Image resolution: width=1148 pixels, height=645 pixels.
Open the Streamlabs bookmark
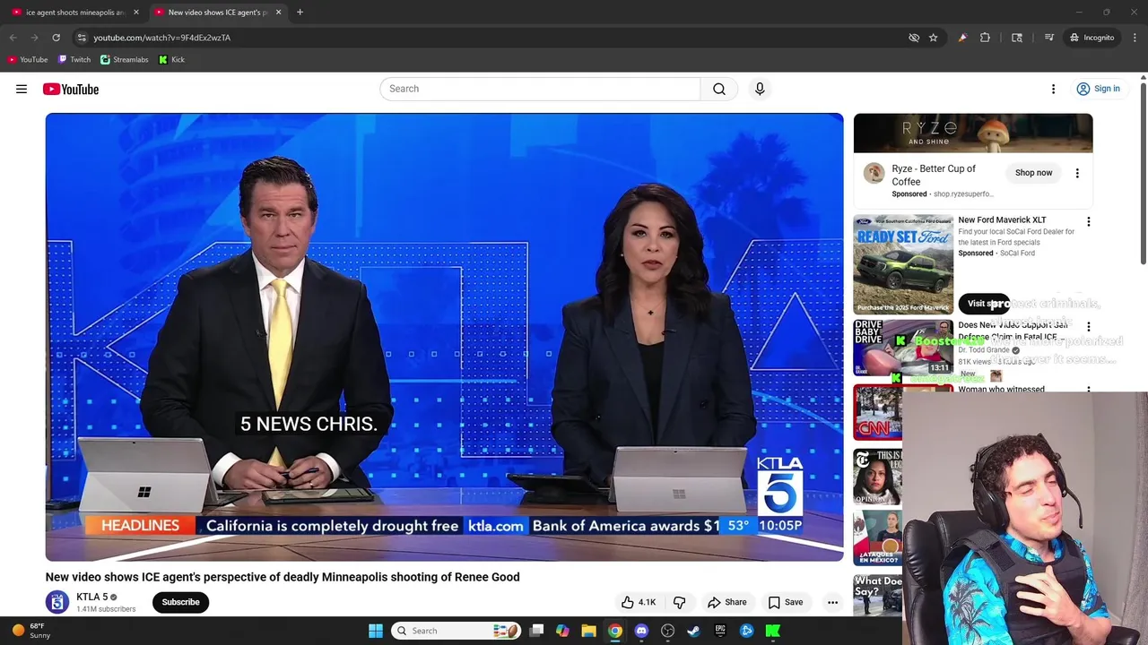(125, 59)
